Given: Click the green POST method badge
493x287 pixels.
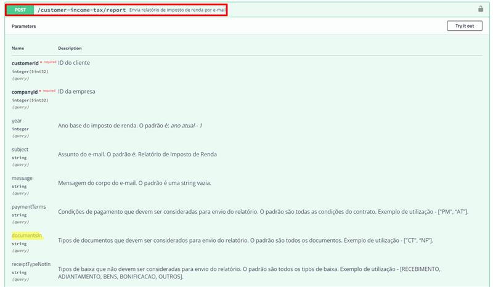Looking at the screenshot, I should [x=20, y=10].
